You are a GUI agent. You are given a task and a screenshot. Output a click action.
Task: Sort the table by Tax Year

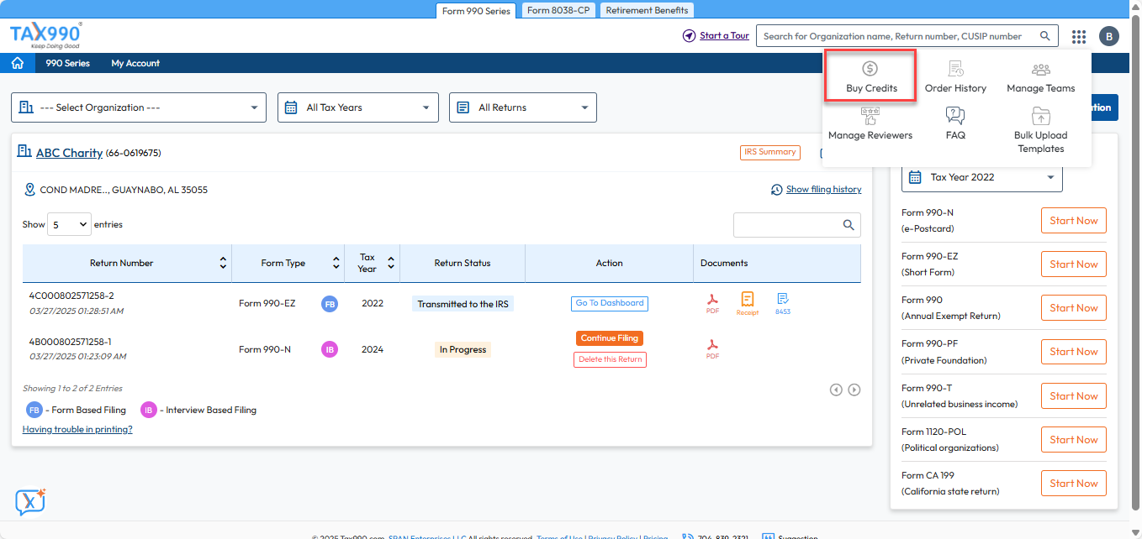coord(391,263)
